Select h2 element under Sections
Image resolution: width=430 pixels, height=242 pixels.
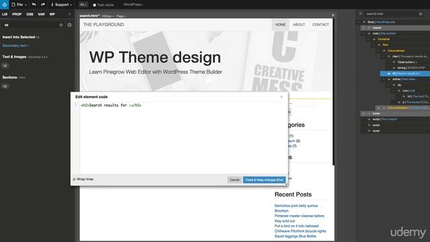coord(5,86)
